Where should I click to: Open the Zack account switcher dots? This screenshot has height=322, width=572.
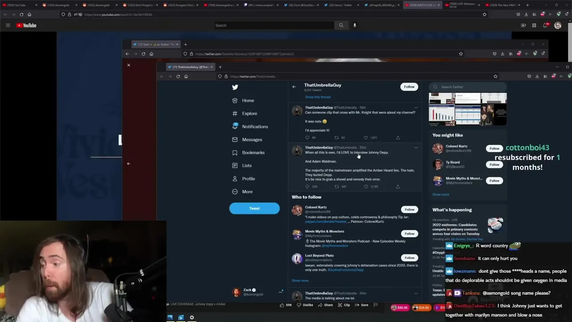281,292
